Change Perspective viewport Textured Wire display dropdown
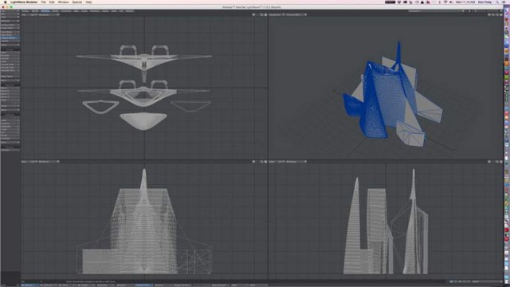 coord(296,14)
